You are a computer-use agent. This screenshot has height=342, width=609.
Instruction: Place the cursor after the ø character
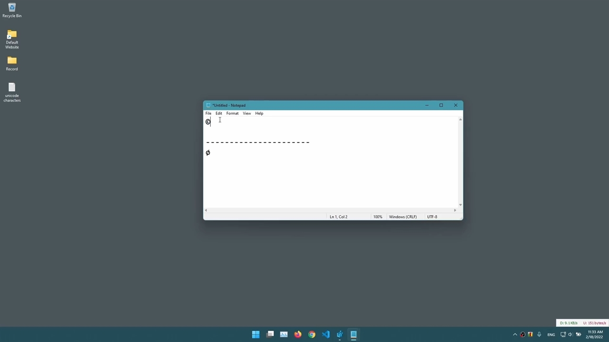(x=211, y=153)
